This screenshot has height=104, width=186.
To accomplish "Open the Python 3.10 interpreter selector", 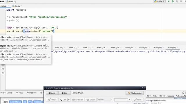I will pyautogui.click(x=181, y=96).
